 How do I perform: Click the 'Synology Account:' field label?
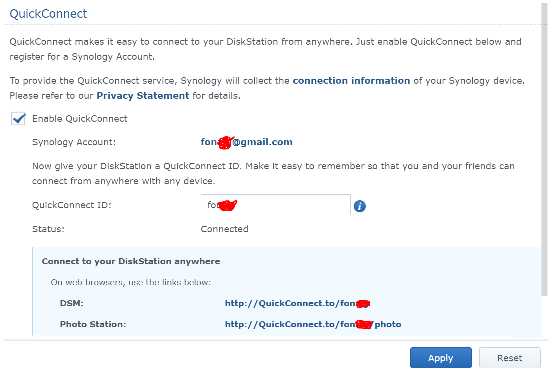[74, 142]
